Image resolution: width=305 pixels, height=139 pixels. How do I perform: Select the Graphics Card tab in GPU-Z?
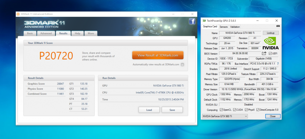coord(210,27)
